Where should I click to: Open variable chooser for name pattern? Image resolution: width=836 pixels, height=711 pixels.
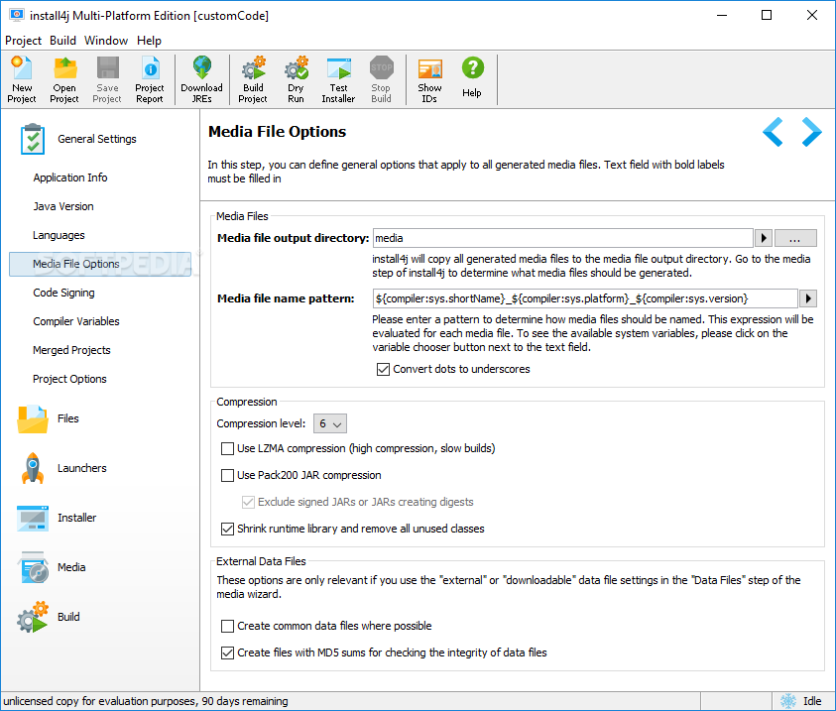click(808, 299)
